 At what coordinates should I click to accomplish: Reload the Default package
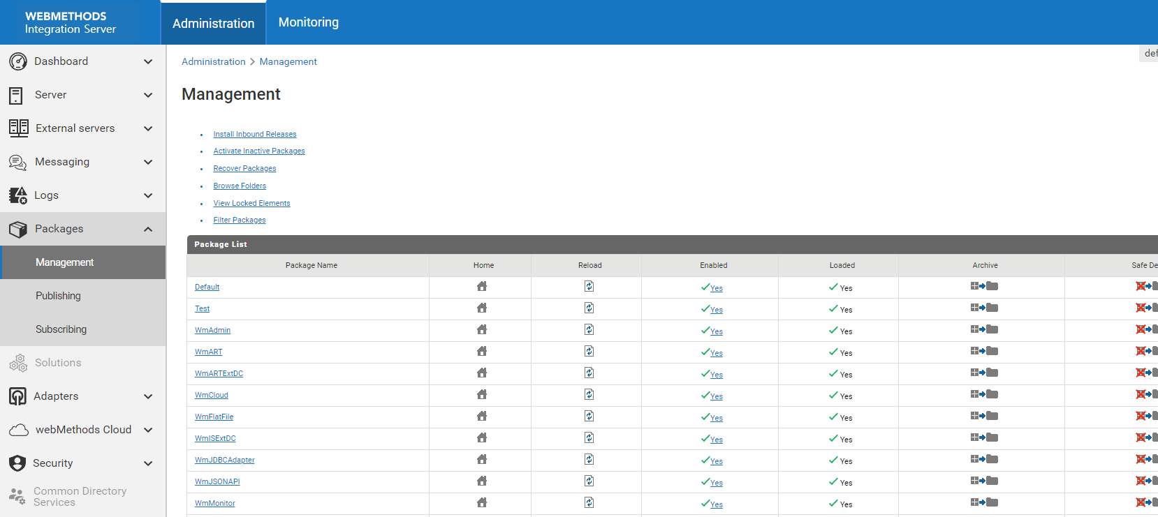tap(589, 286)
